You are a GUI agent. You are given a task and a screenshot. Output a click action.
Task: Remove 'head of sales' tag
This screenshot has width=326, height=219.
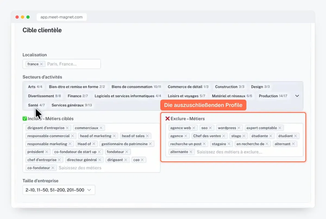147,136
